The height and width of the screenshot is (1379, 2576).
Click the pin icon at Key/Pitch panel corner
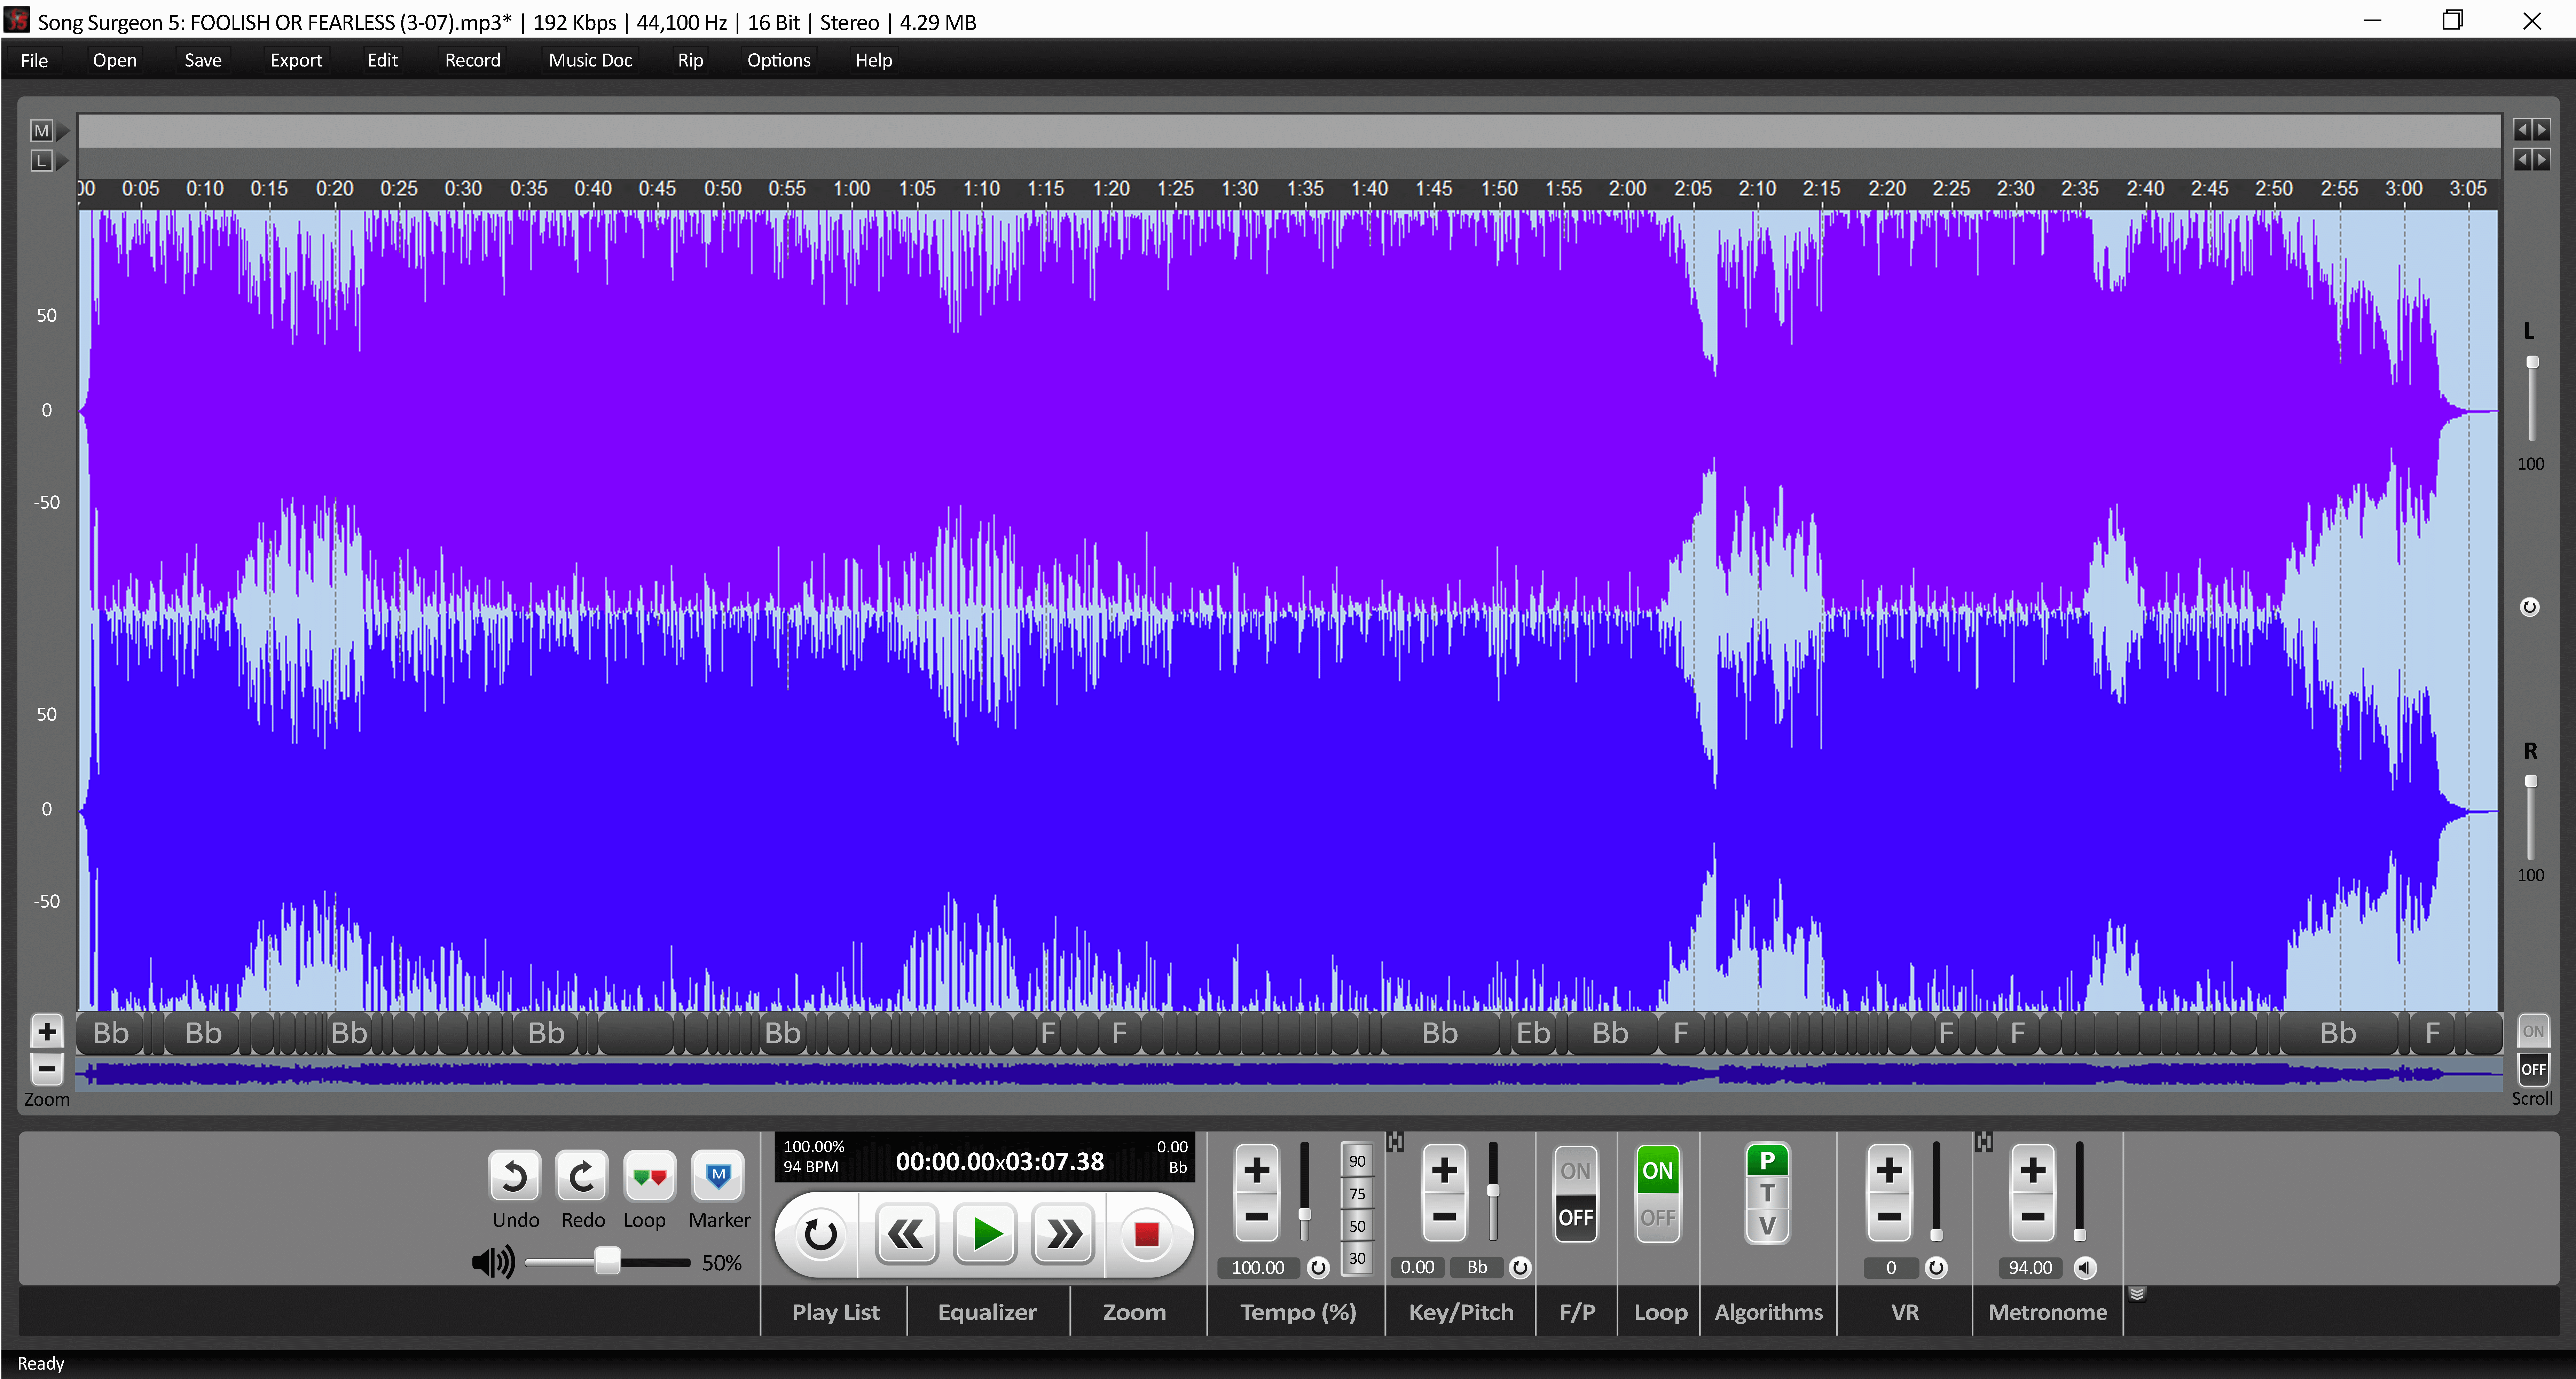click(x=1395, y=1142)
